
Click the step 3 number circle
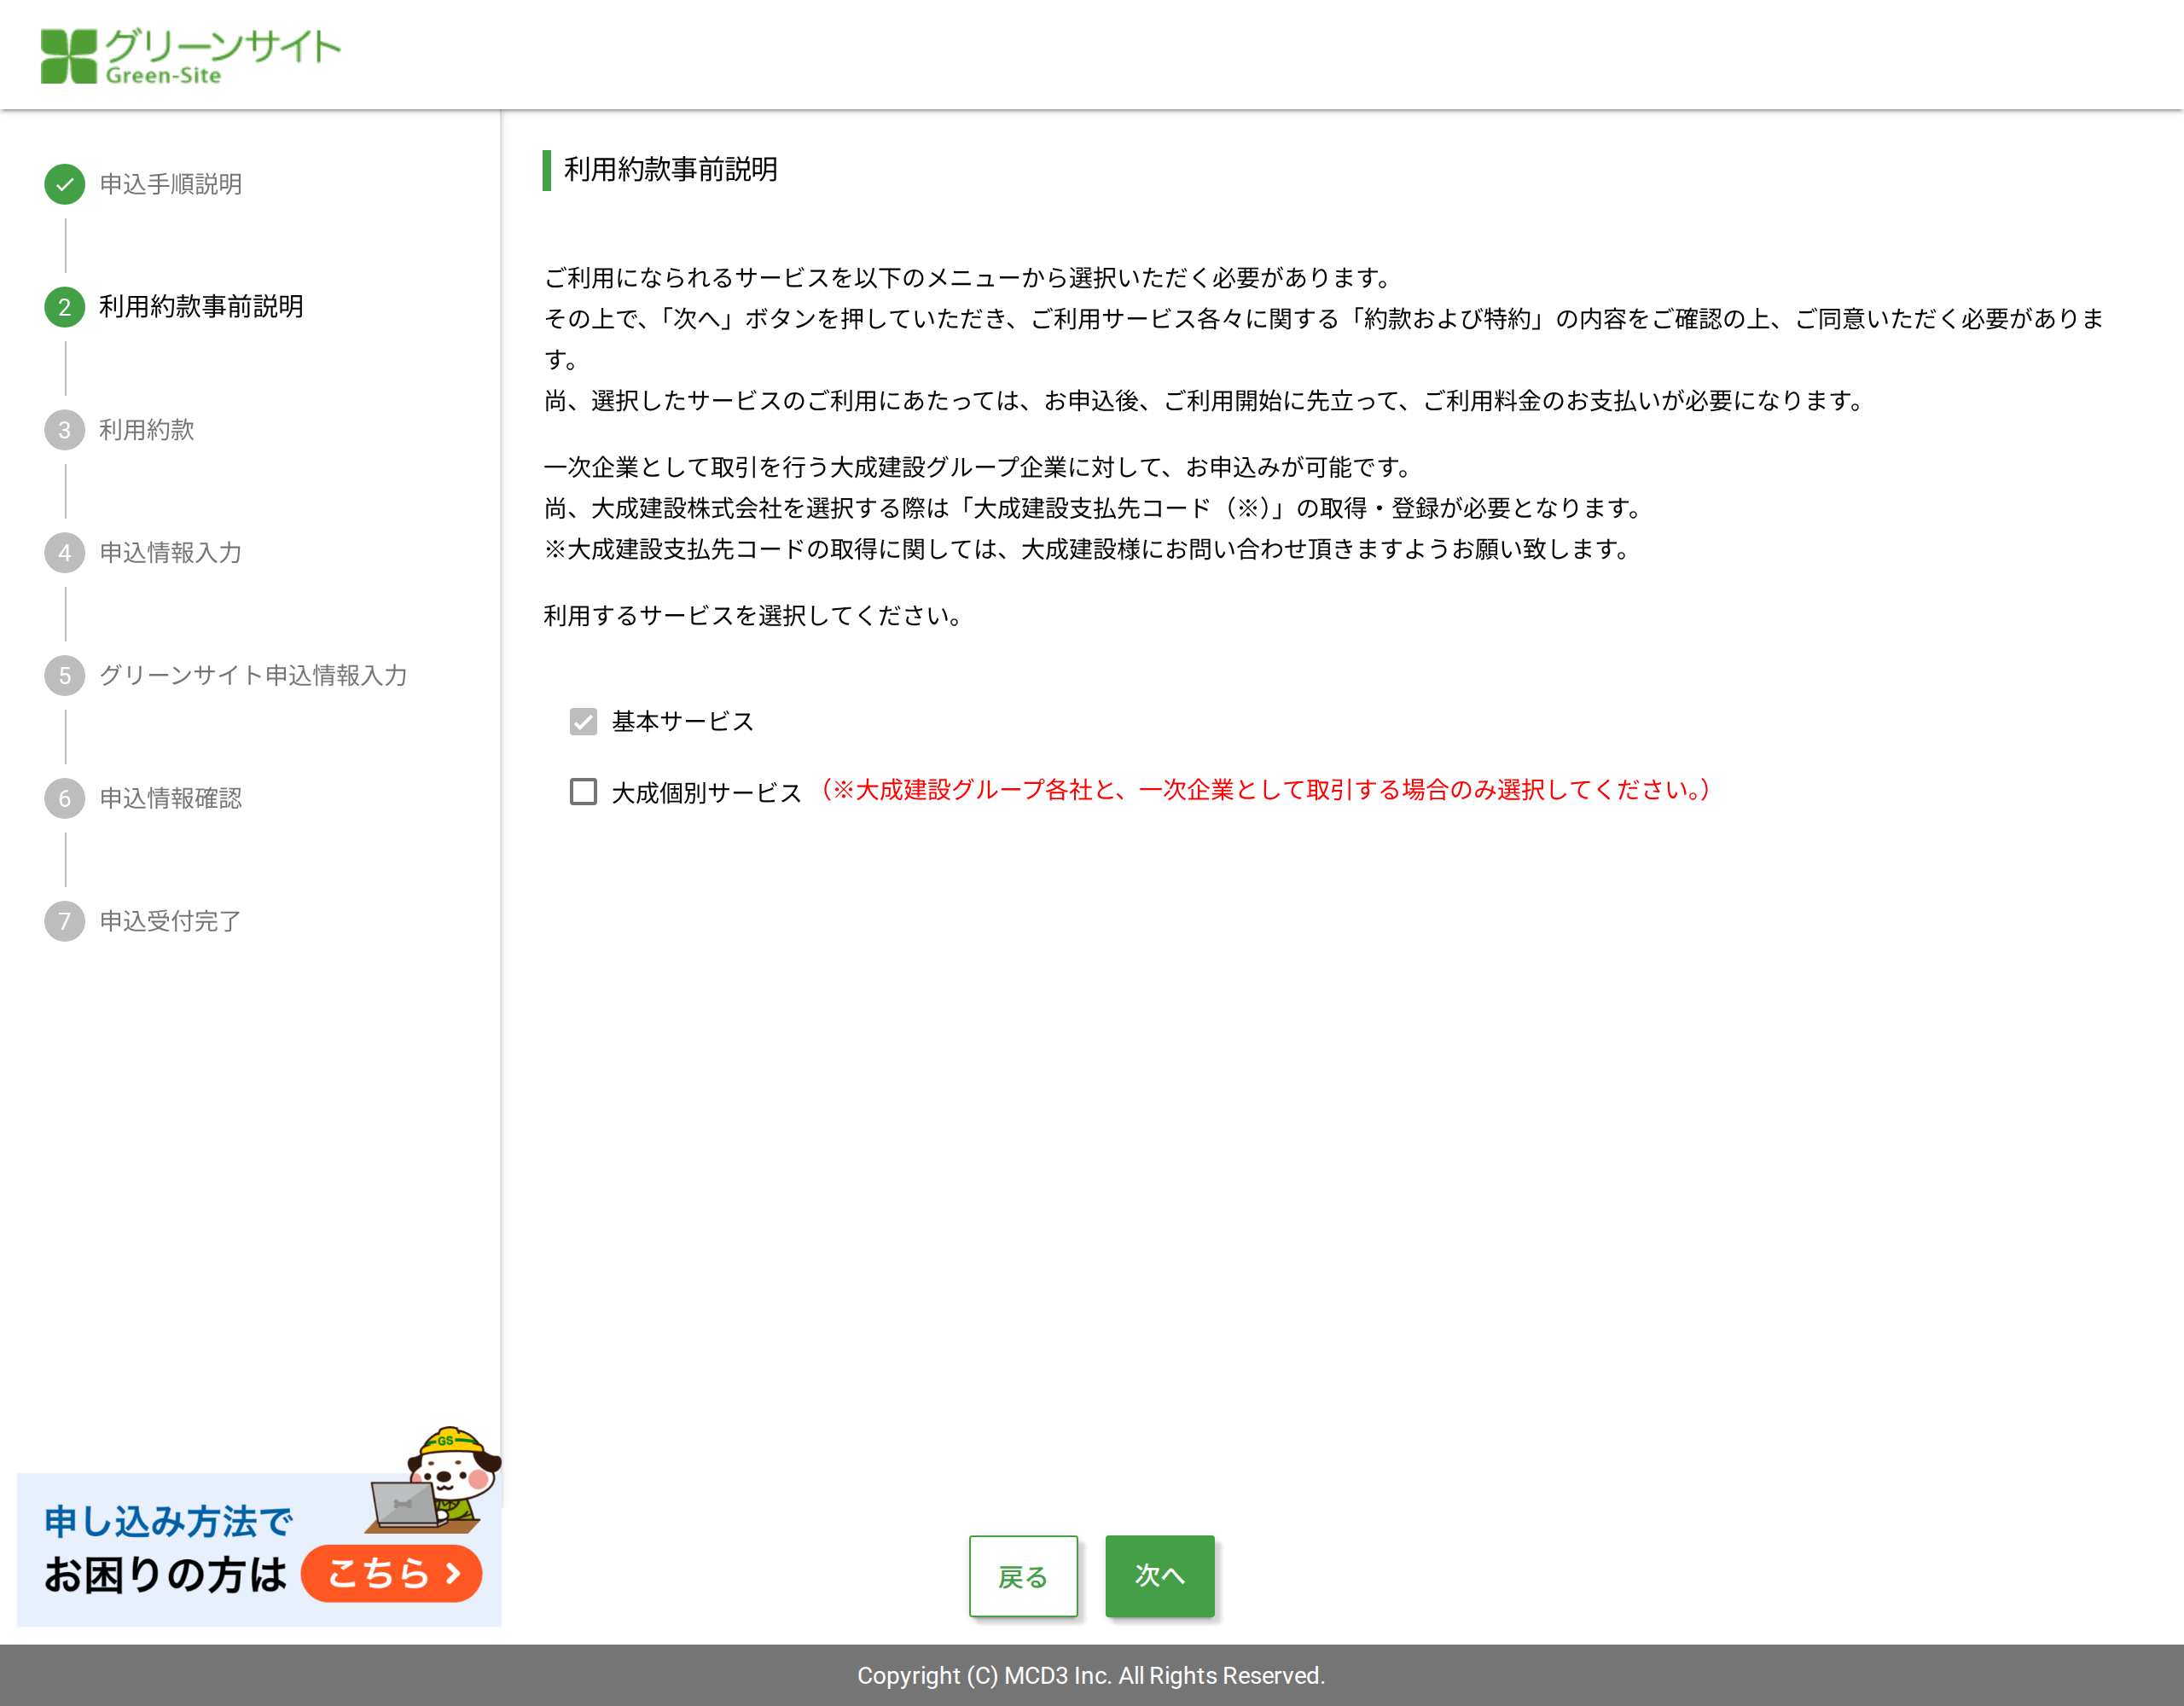coord(65,430)
